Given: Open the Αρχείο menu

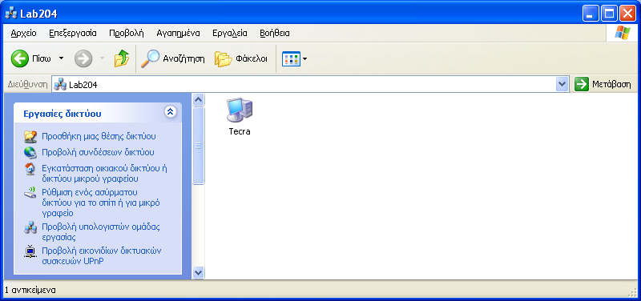Looking at the screenshot, I should tap(23, 34).
